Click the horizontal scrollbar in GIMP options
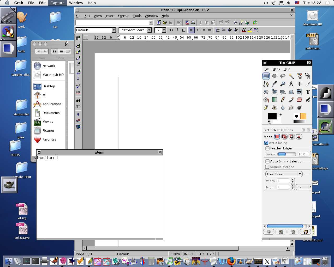This screenshot has width=334, height=267. pos(287,226)
